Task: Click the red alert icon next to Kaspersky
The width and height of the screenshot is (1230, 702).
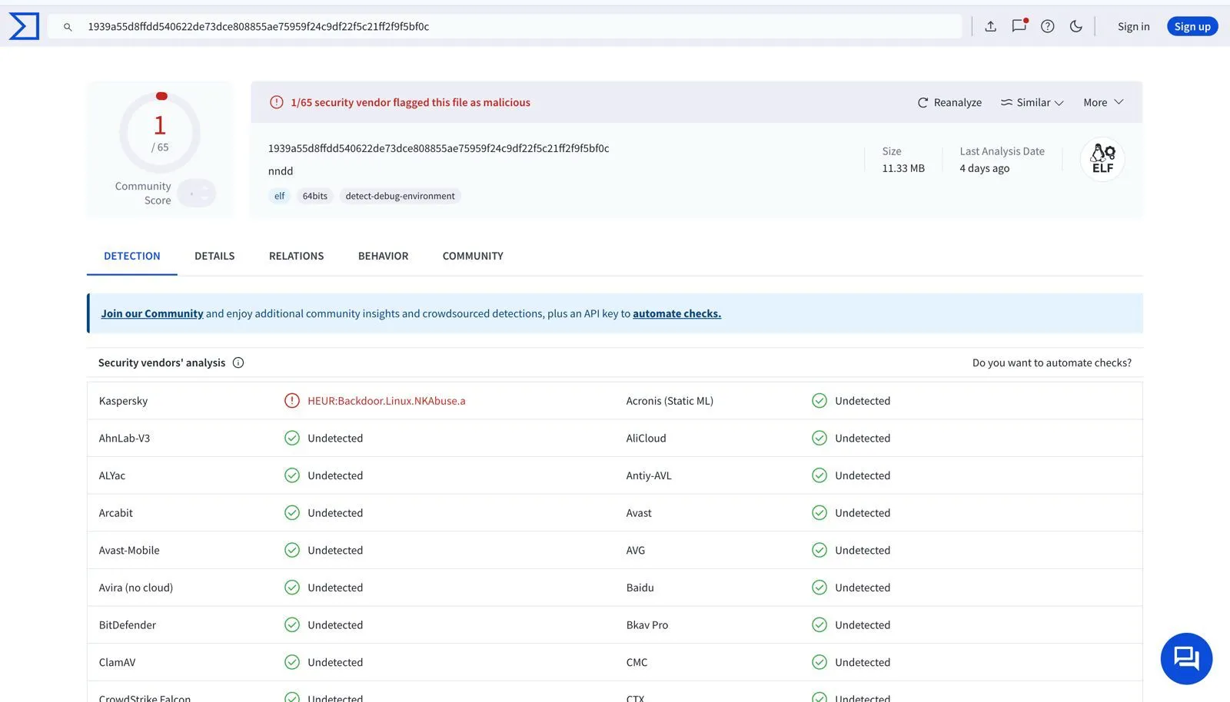Action: pos(291,400)
